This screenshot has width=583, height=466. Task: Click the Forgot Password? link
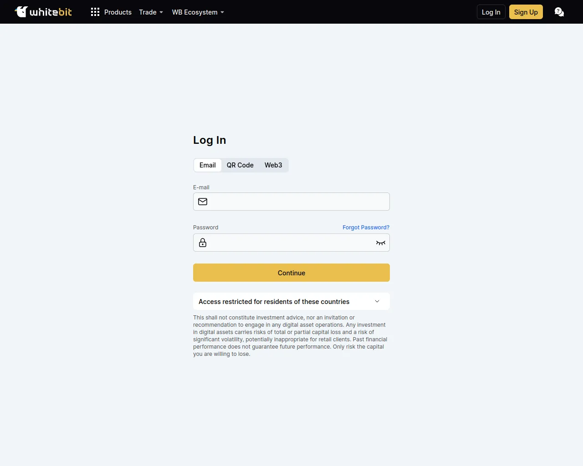pyautogui.click(x=366, y=228)
